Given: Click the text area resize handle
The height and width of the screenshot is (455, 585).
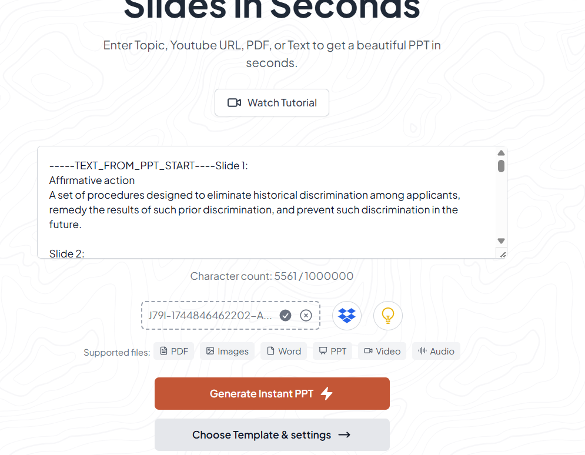Looking at the screenshot, I should pyautogui.click(x=502, y=253).
